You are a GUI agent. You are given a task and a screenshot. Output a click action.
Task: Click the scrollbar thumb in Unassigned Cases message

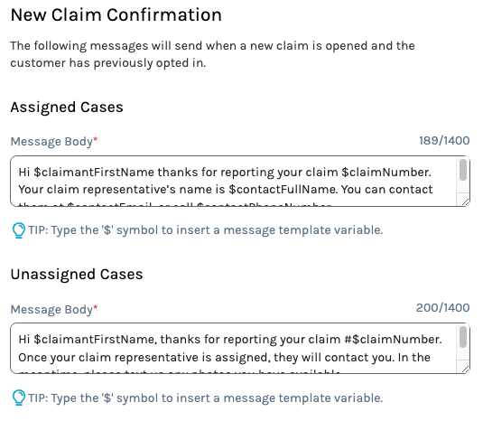[x=462, y=337]
